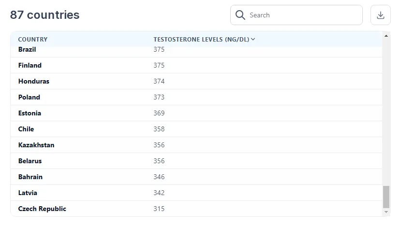Select the Finland country name
Screen dimensions: 400x226
(x=30, y=65)
